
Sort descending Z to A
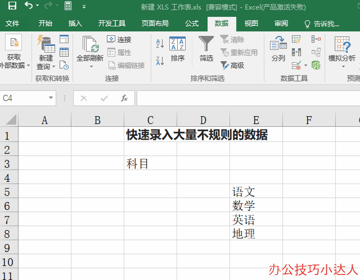coord(160,61)
